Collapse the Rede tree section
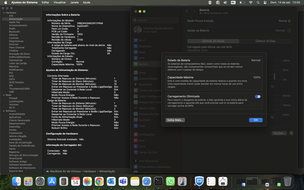304x190 pixels. (4, 95)
